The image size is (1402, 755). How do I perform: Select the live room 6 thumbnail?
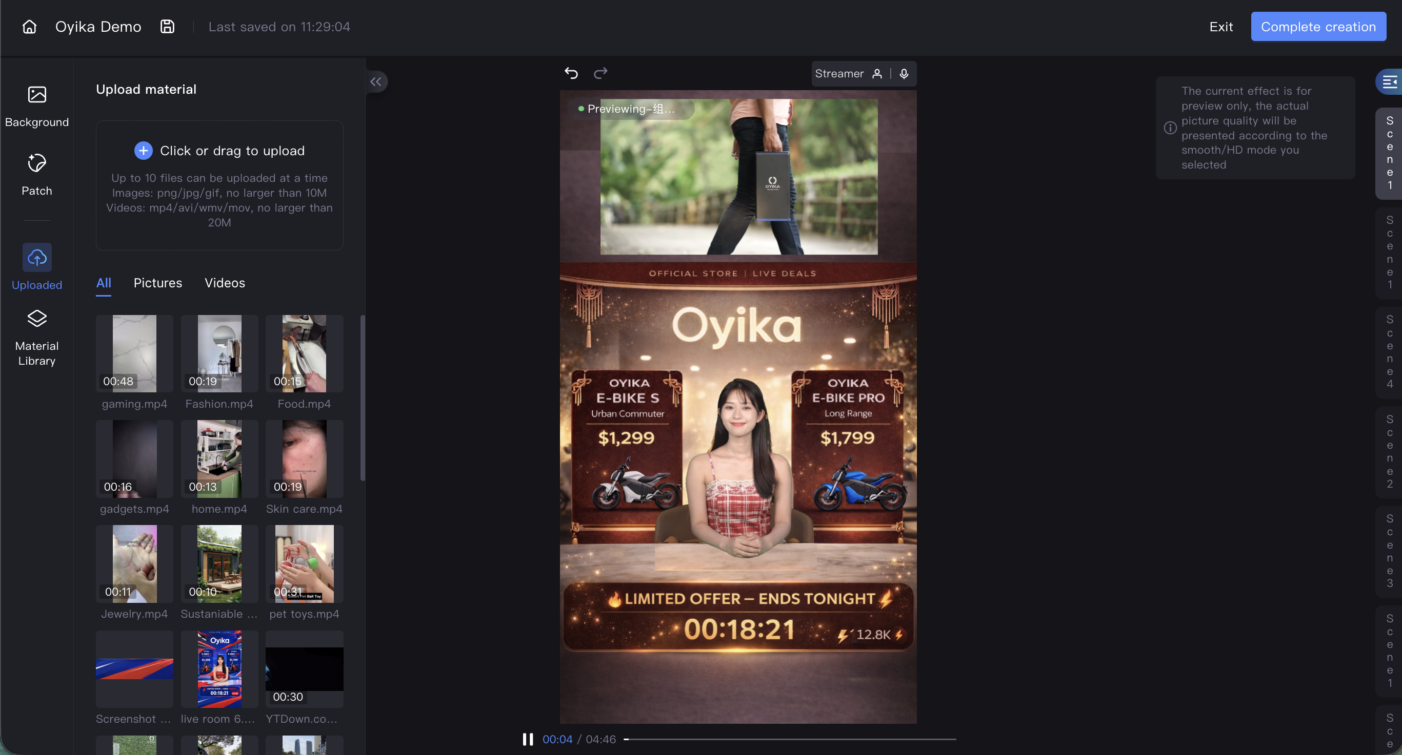click(x=219, y=669)
